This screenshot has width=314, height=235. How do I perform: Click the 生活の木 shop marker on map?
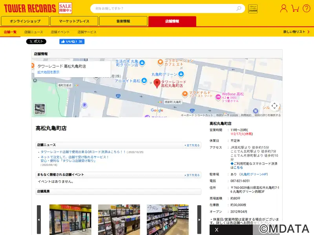tap(142, 63)
